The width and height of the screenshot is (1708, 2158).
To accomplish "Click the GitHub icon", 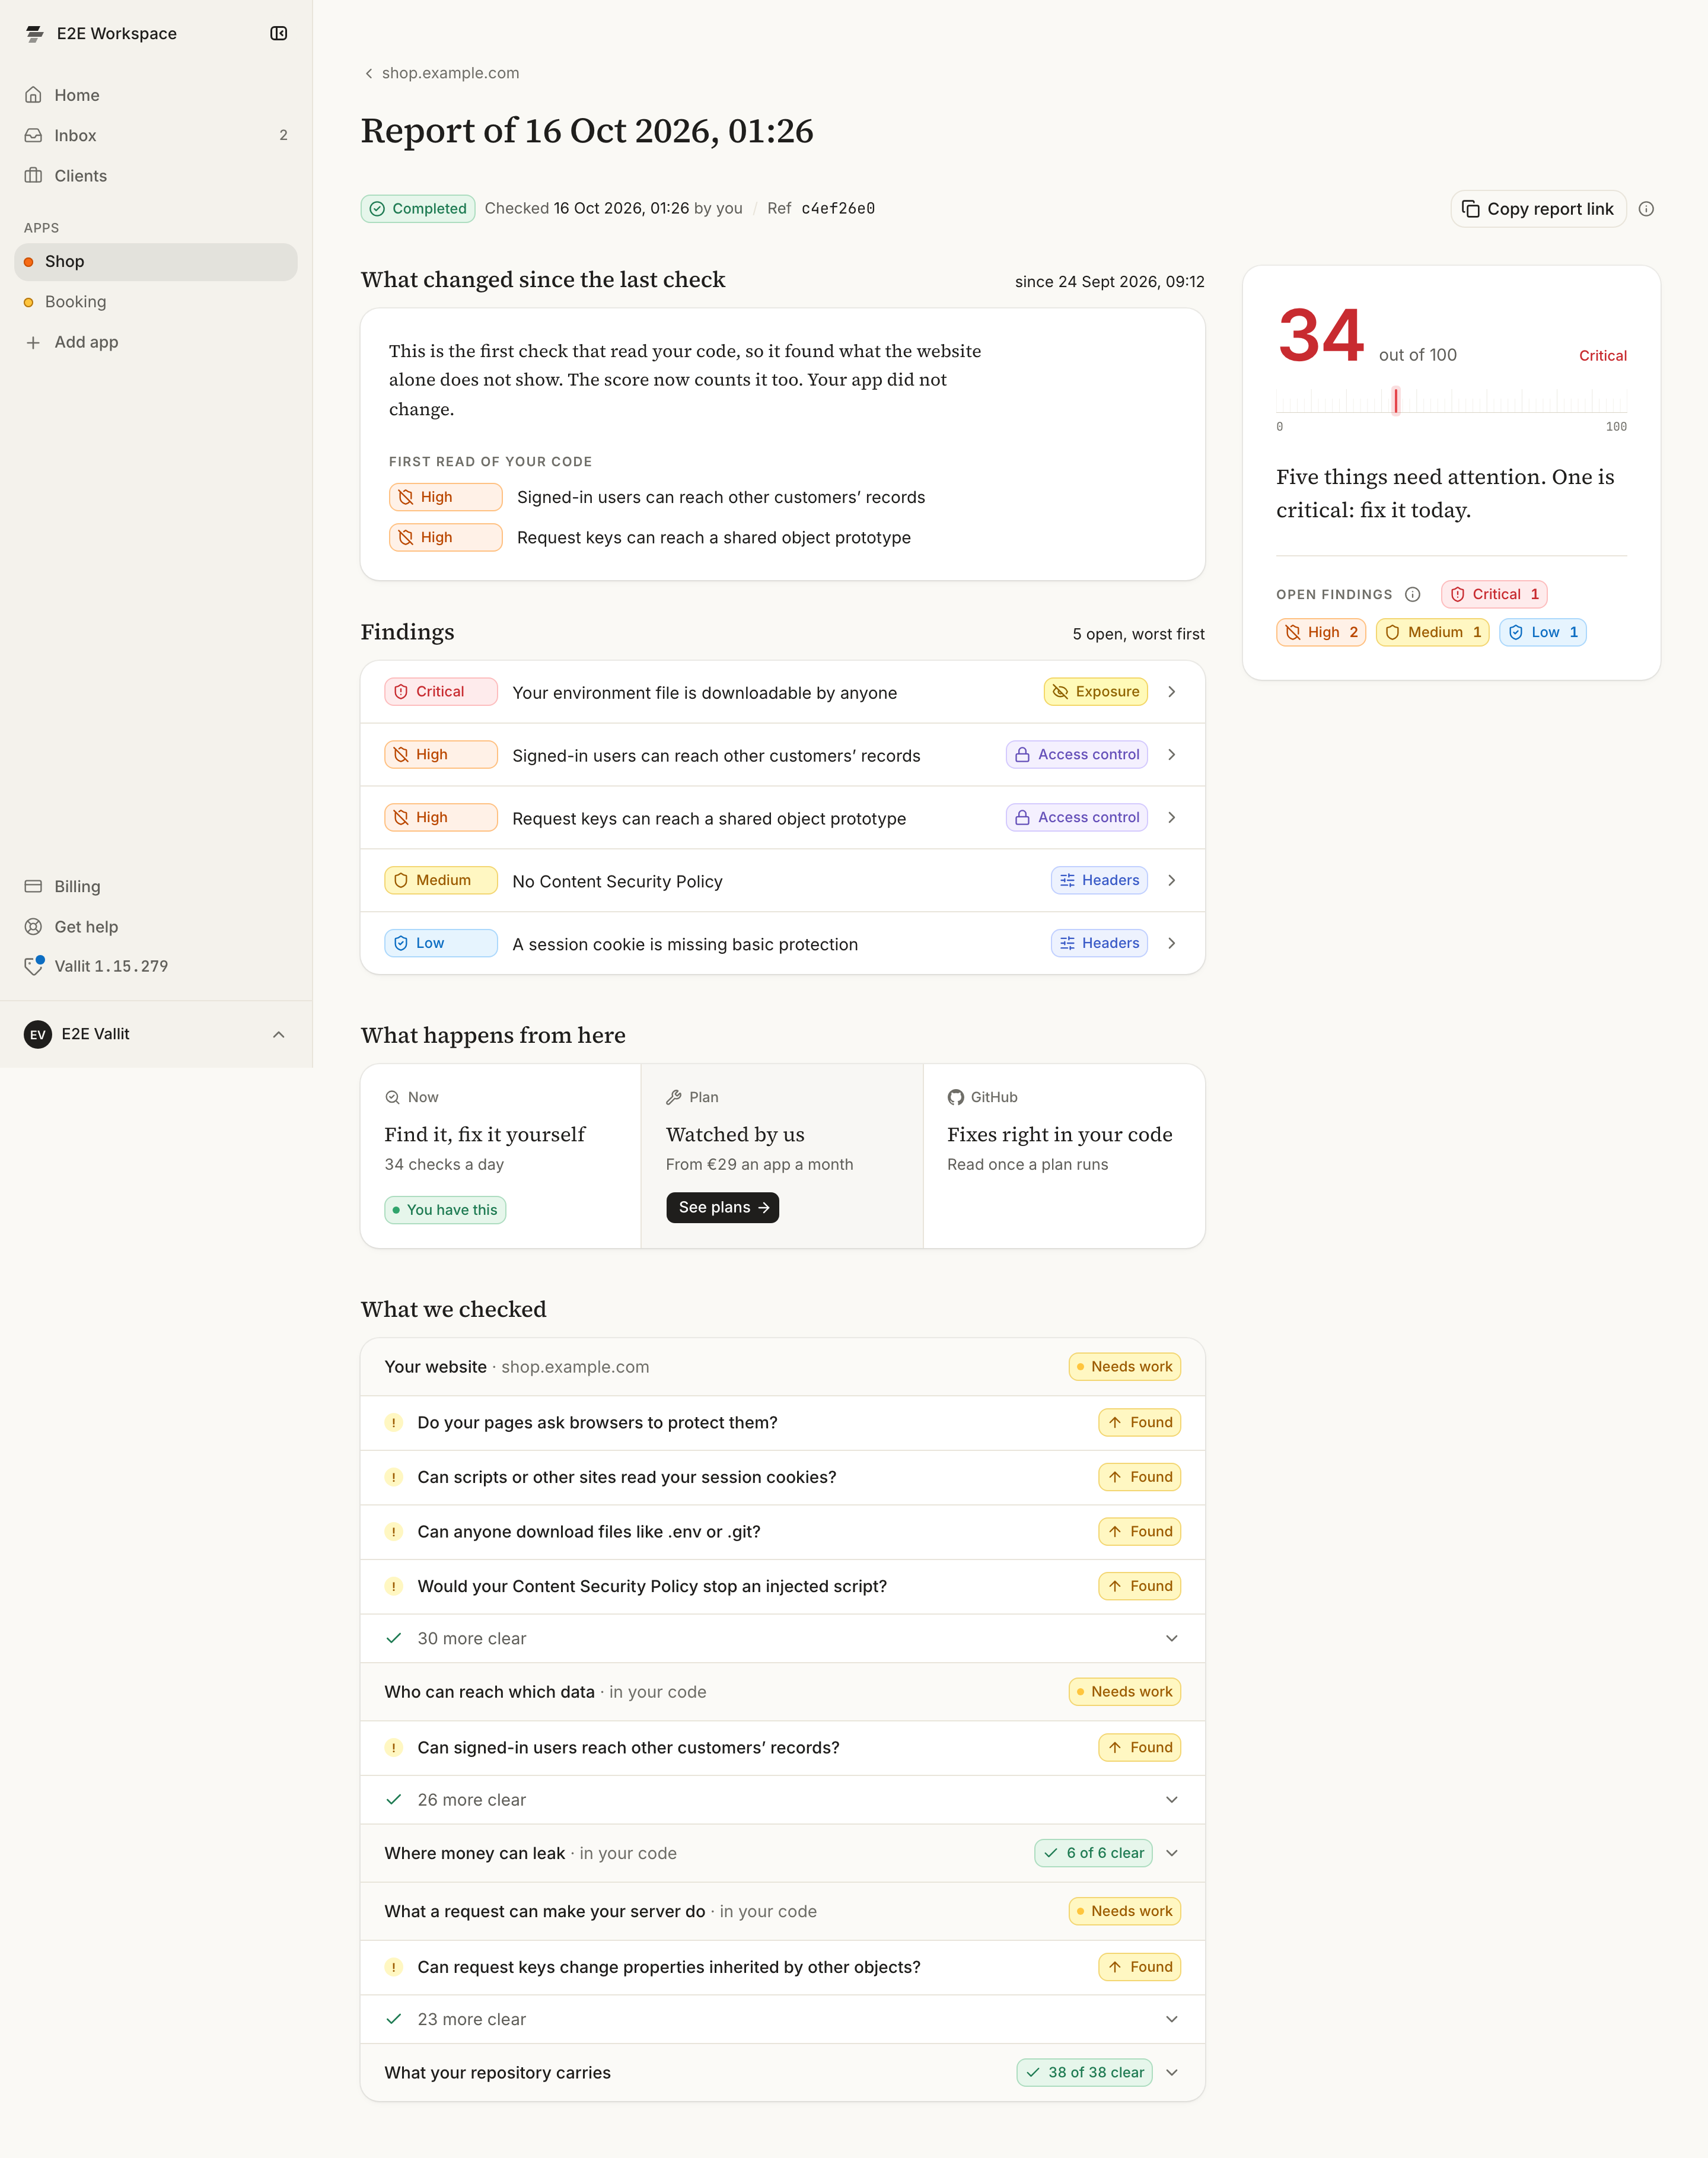I will (956, 1098).
